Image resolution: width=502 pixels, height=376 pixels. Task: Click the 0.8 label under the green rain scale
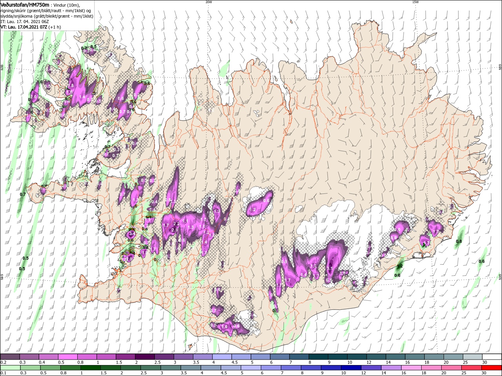point(64,373)
